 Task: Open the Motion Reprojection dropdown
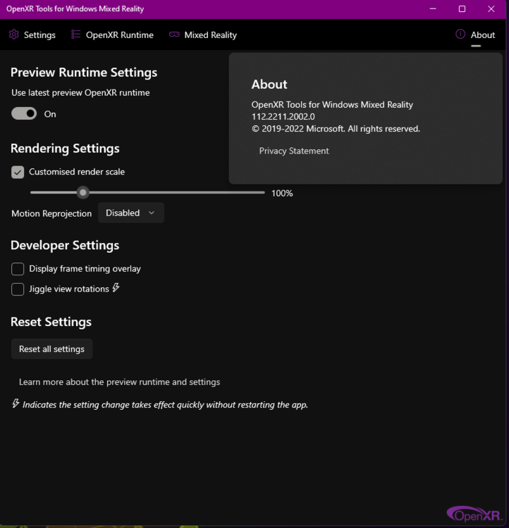pyautogui.click(x=131, y=213)
